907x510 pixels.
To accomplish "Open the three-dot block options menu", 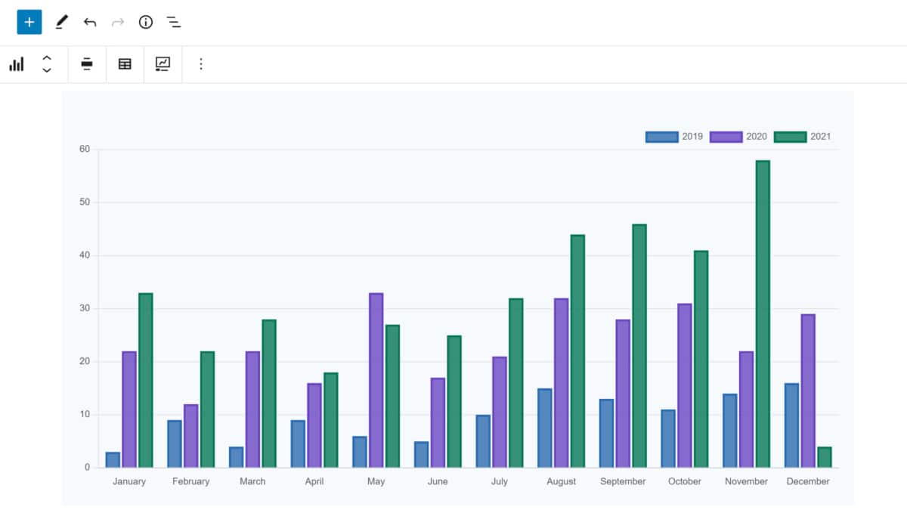I will [x=201, y=64].
